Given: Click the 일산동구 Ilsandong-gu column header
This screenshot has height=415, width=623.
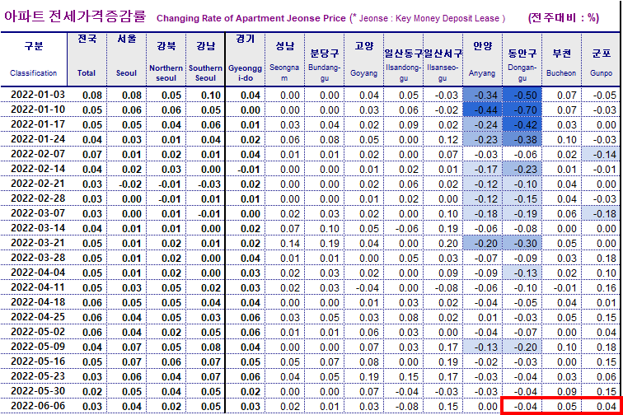Looking at the screenshot, I should pyautogui.click(x=403, y=59).
